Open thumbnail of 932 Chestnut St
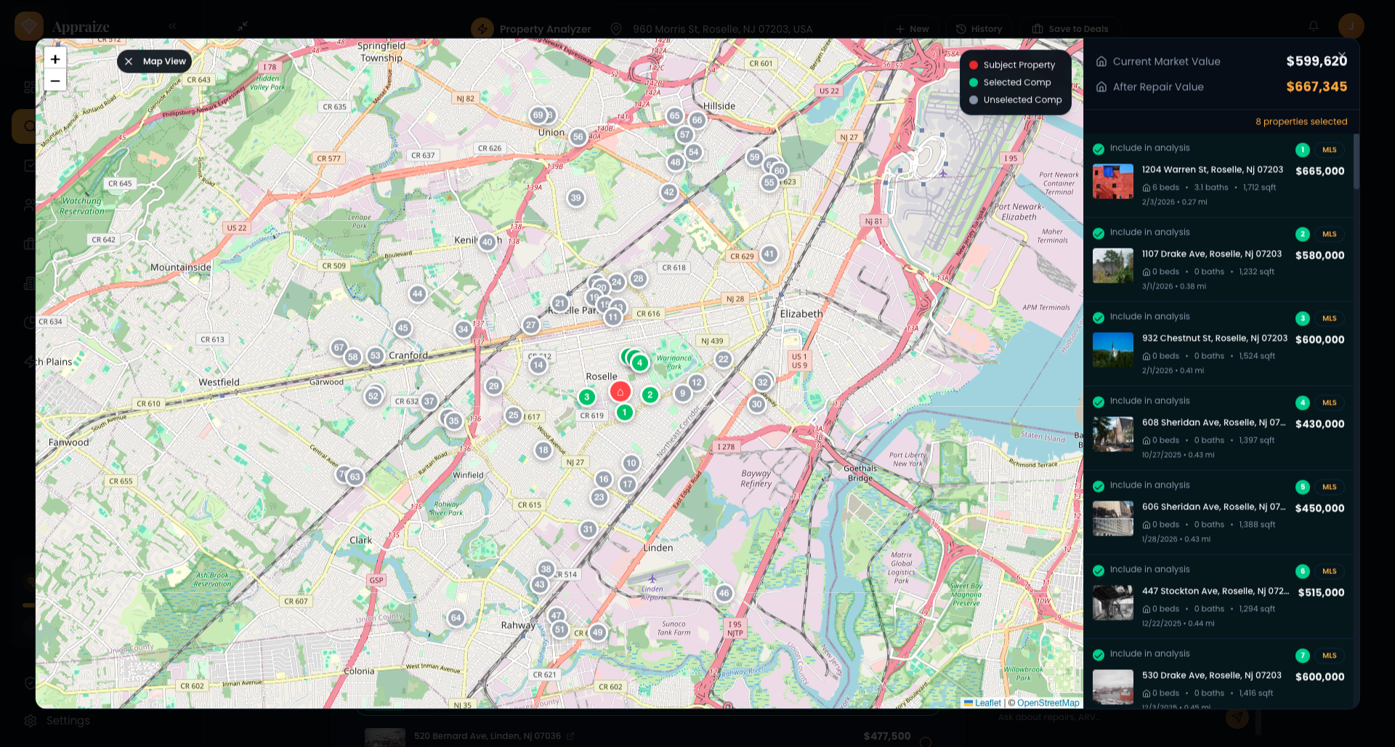Image resolution: width=1395 pixels, height=747 pixels. (1113, 350)
